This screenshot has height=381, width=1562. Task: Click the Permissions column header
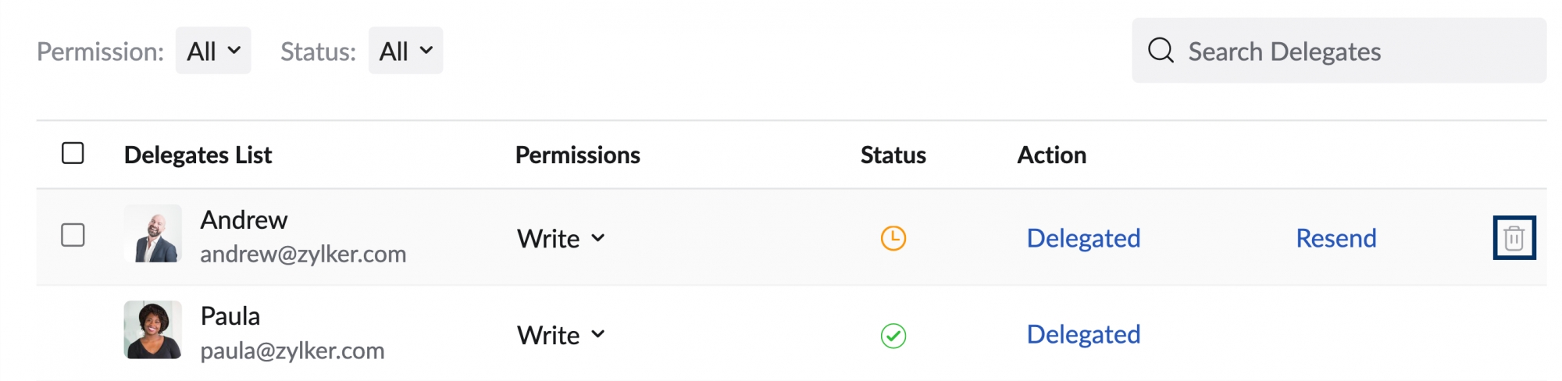point(577,155)
